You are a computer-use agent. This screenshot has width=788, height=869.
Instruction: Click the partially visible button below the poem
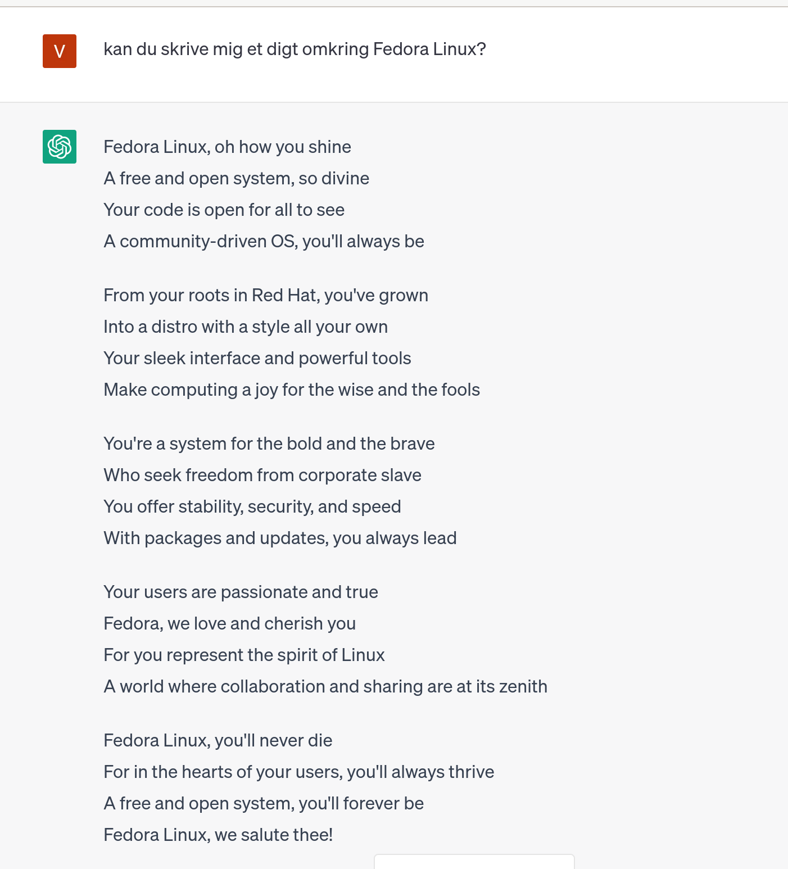point(474,861)
